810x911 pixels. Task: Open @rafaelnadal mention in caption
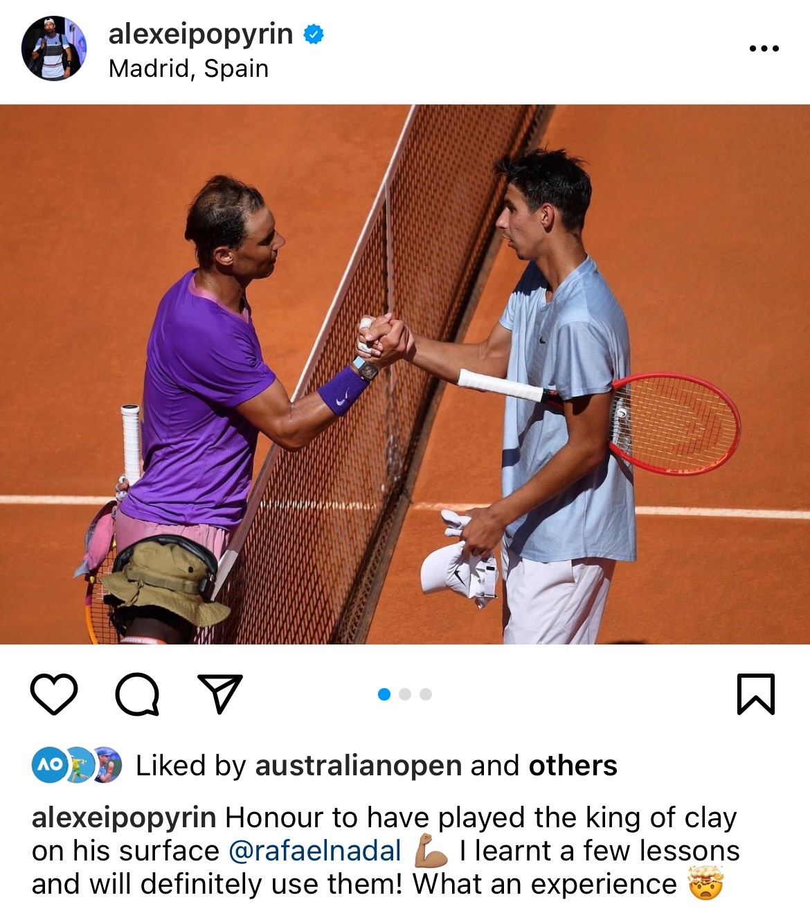pos(315,851)
